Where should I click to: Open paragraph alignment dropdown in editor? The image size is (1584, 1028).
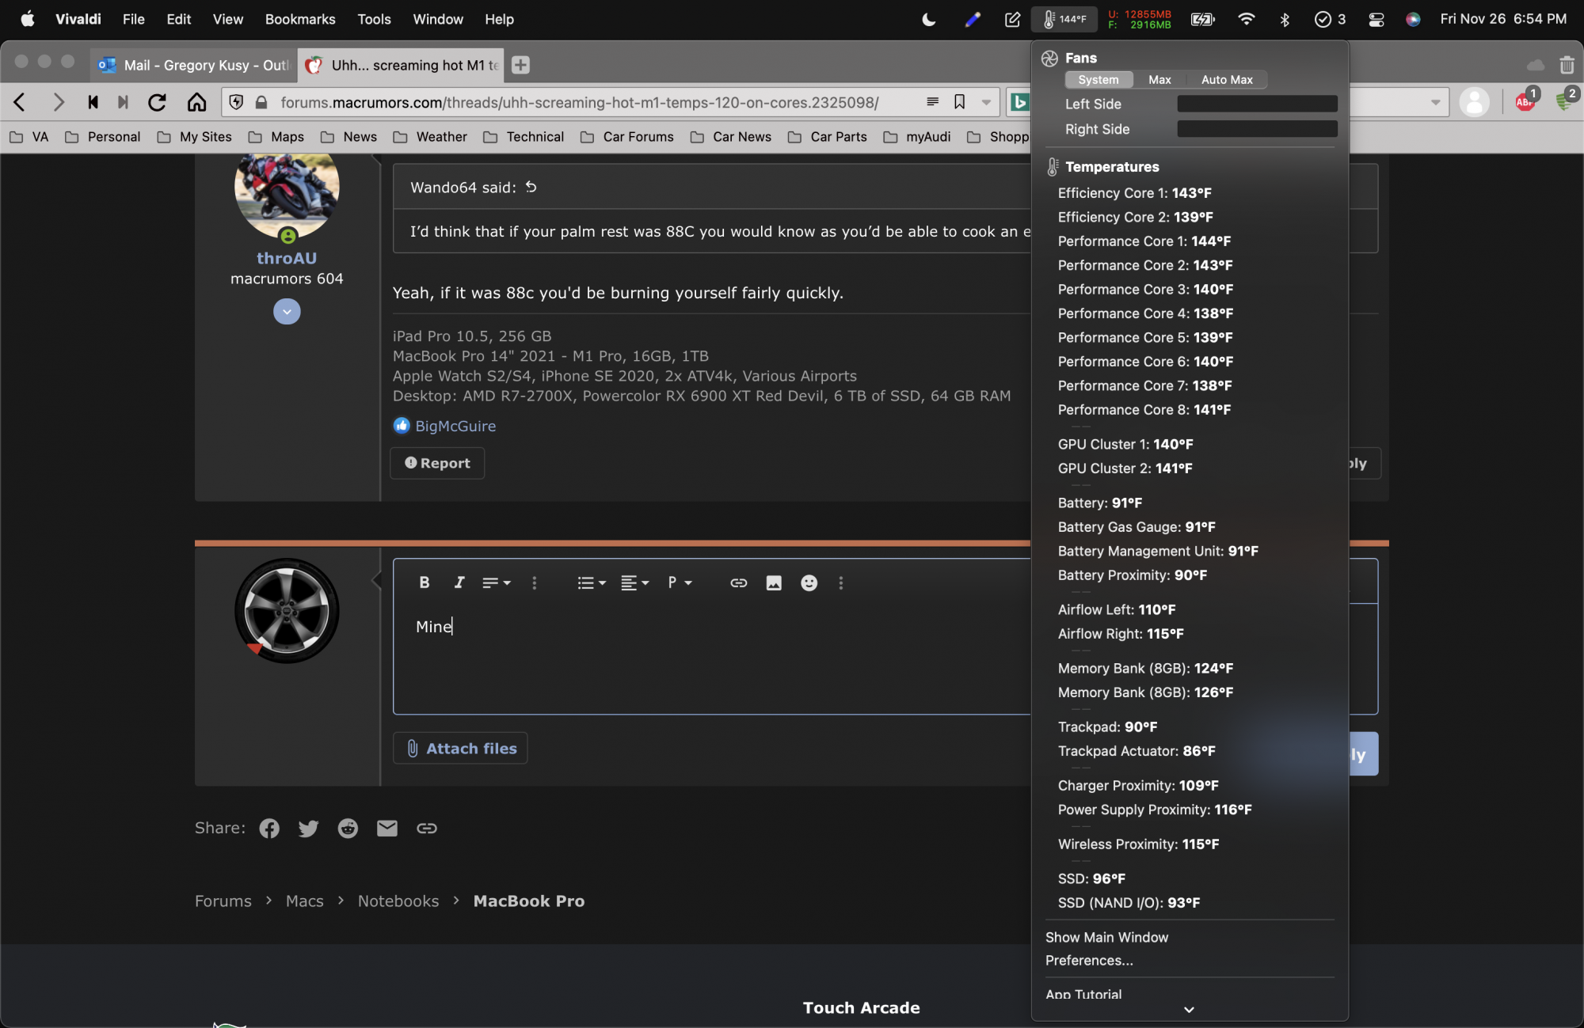[x=634, y=582]
